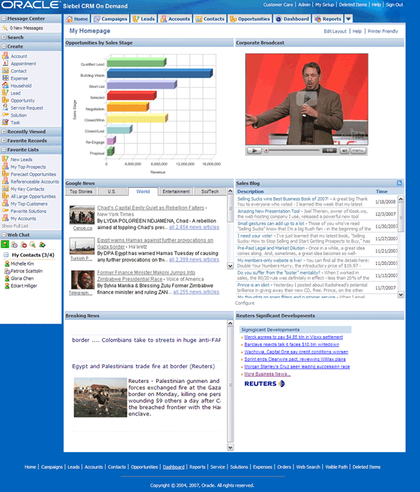Open the video player menu button
This screenshot has height=492, width=420.
[x=358, y=151]
